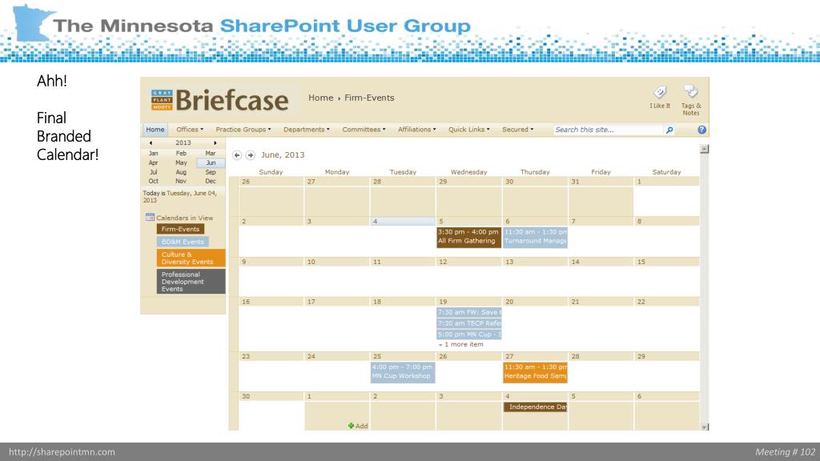Screen dimensions: 820x461
Task: Click the Briefcase site logo
Action: (219, 100)
